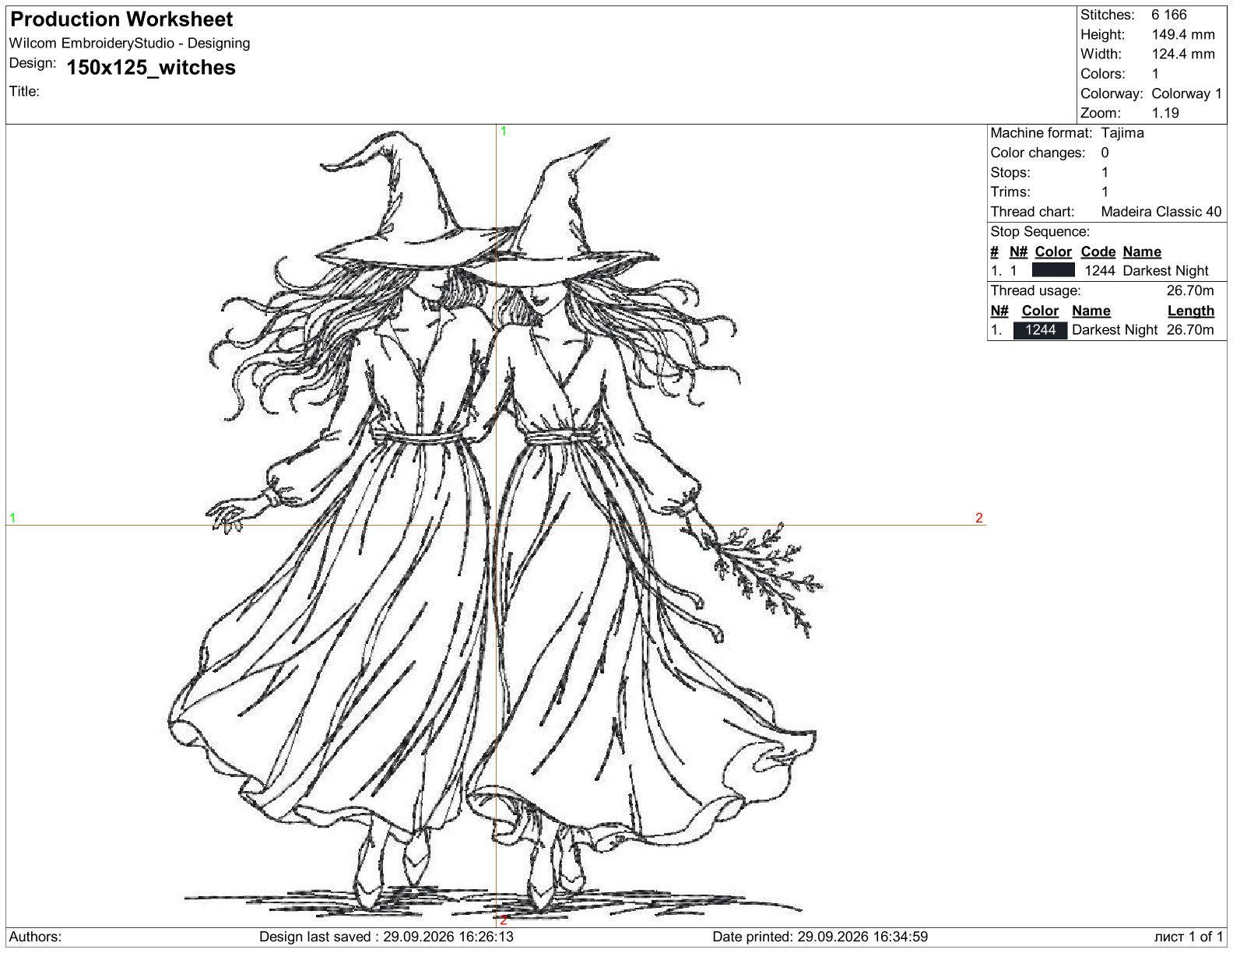Click the Authors label
Viewport: 1233px width, 953px height.
36,937
